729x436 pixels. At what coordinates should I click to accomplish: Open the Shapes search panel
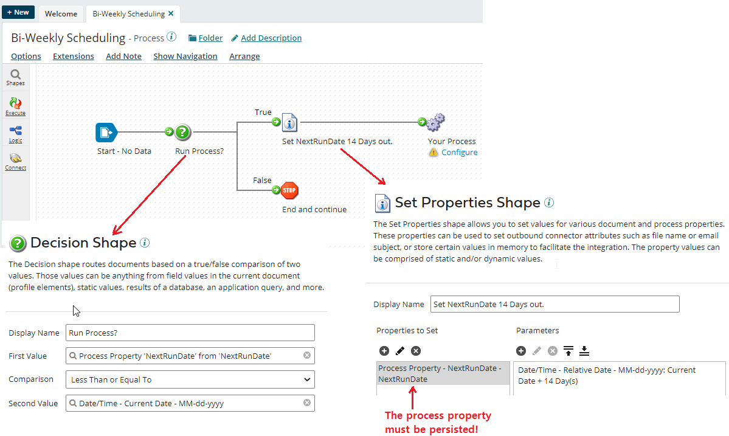15,76
